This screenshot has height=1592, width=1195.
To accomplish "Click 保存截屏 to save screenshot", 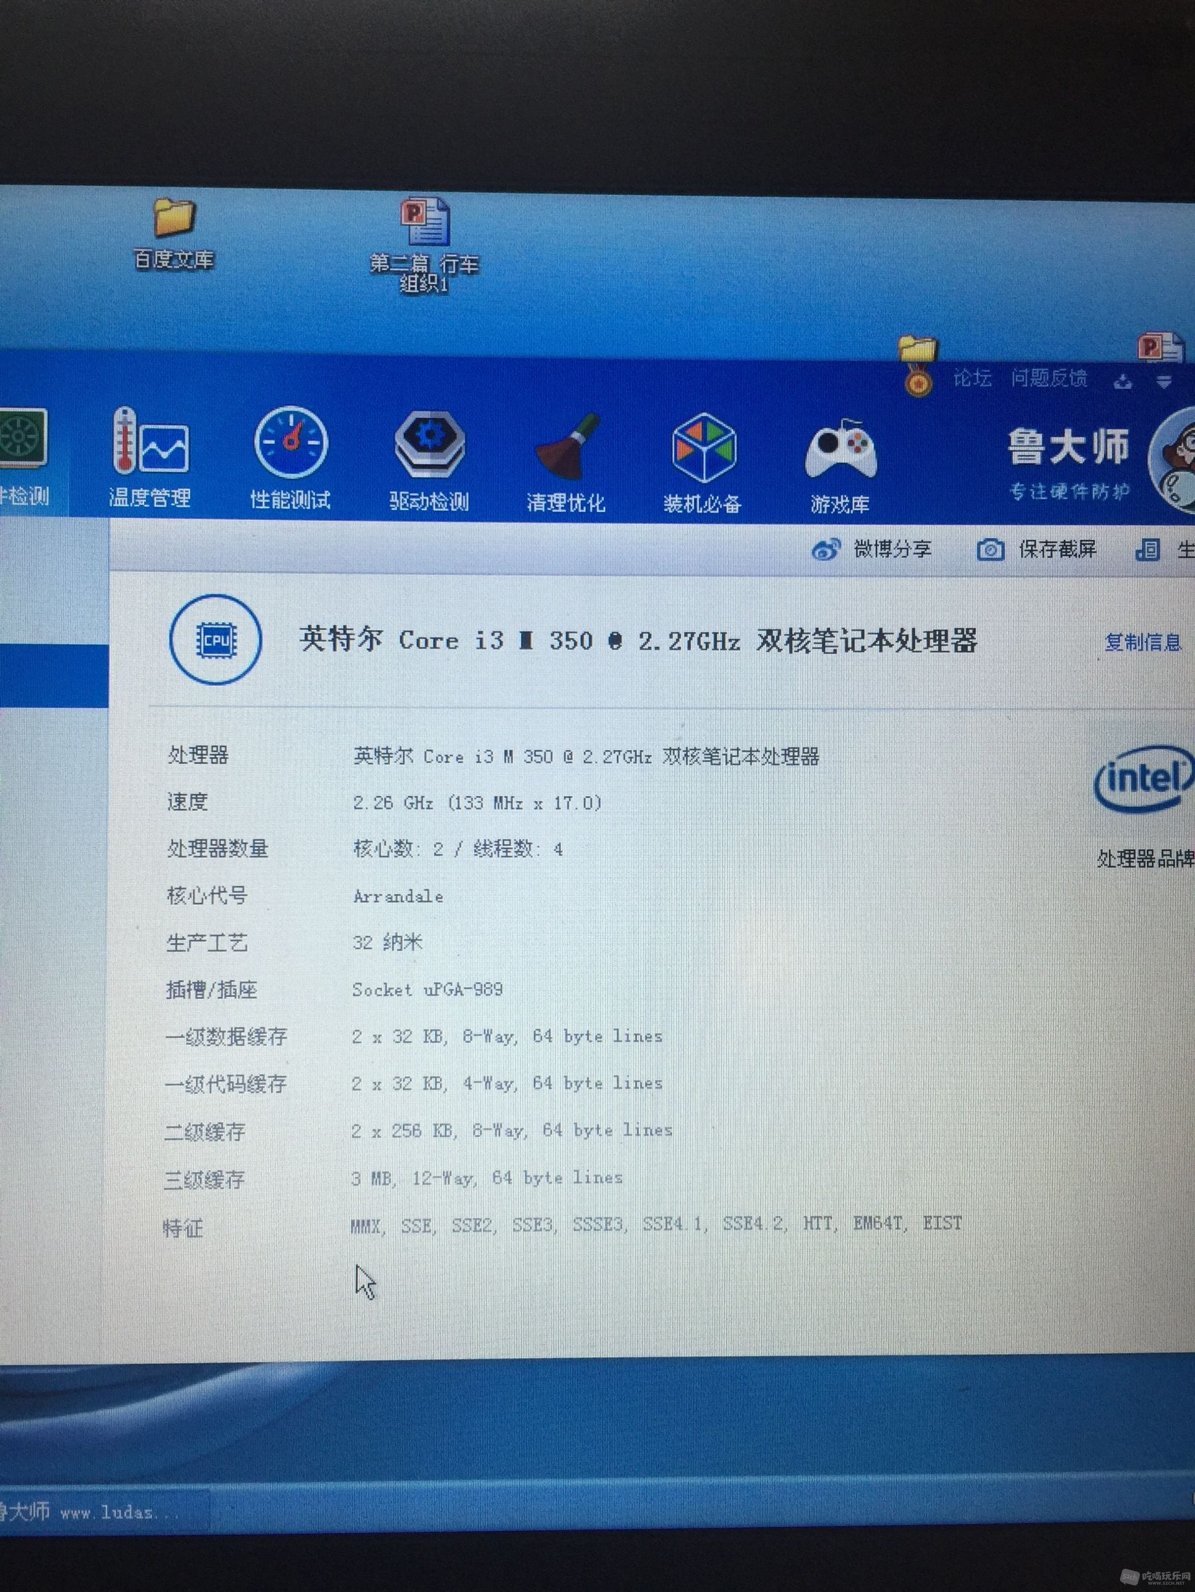I will pyautogui.click(x=1036, y=549).
